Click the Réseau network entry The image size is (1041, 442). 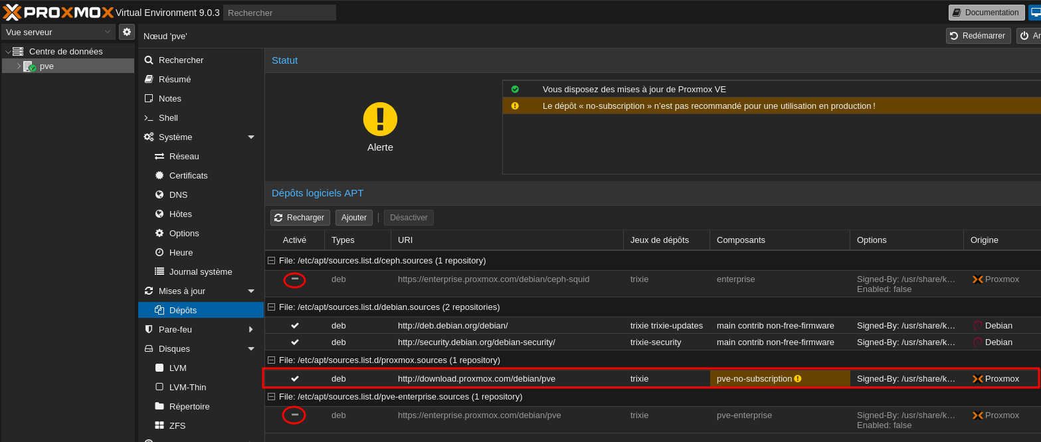[x=184, y=156]
